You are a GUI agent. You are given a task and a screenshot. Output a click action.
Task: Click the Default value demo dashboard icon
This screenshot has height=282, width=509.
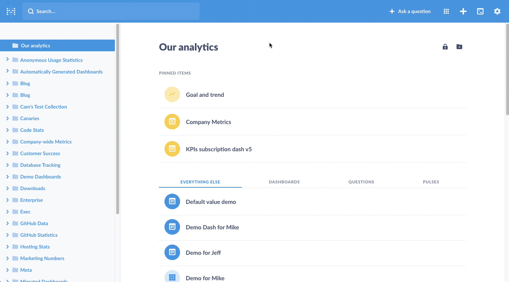(172, 201)
